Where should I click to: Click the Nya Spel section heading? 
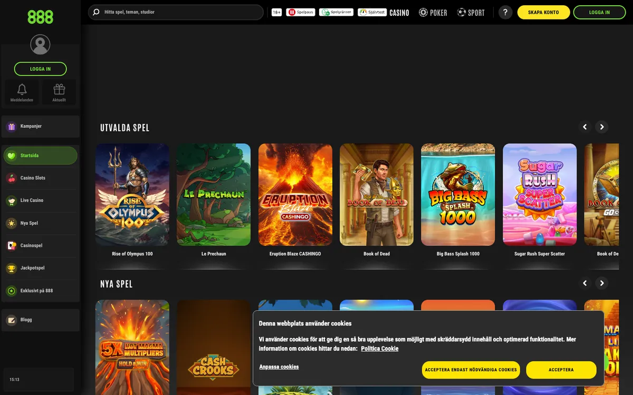[117, 284]
